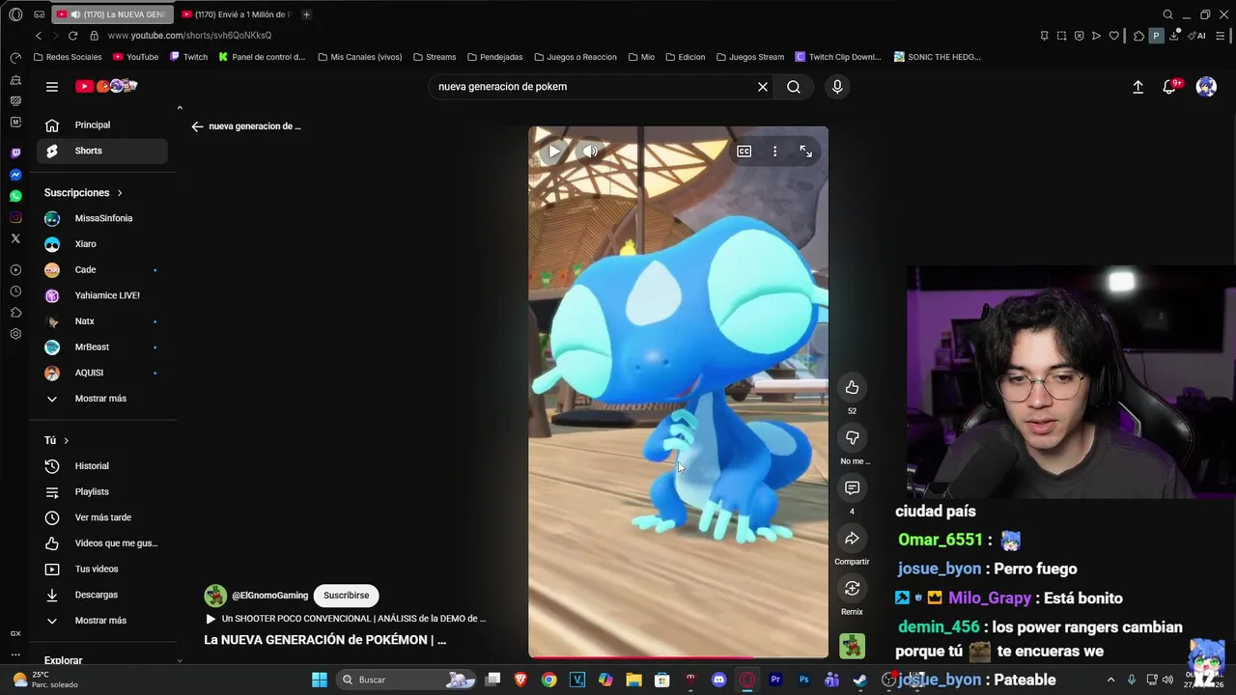Open the MissaSinfonia subscription

click(x=102, y=218)
